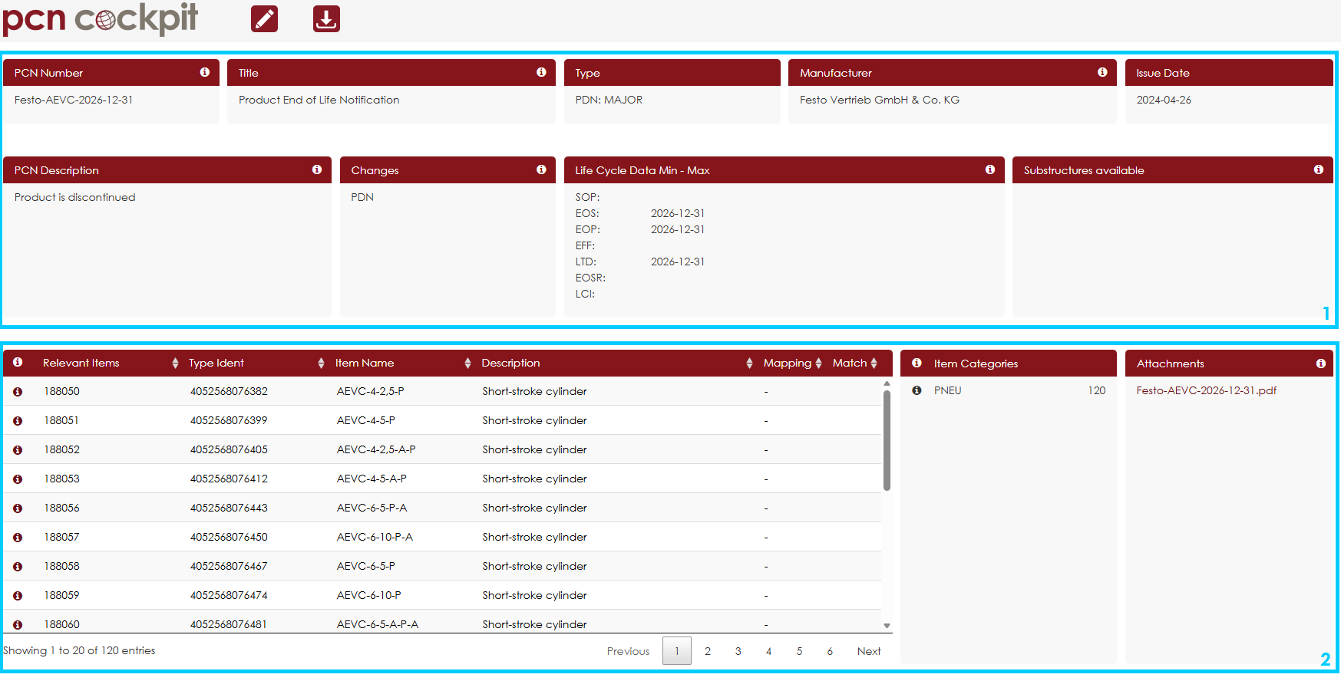1341x681 pixels.
Task: Click the table's vertical scrollbar thumb
Action: click(887, 440)
